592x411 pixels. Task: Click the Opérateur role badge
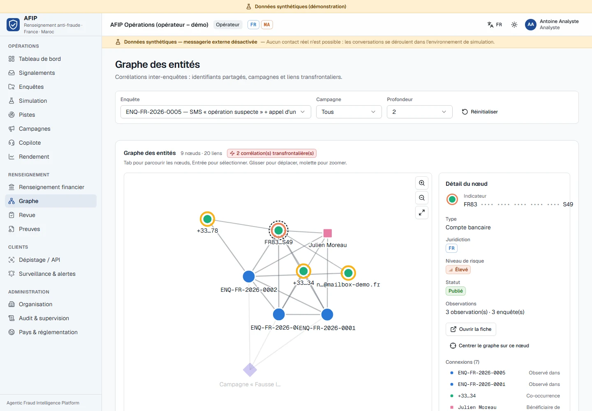pos(228,25)
